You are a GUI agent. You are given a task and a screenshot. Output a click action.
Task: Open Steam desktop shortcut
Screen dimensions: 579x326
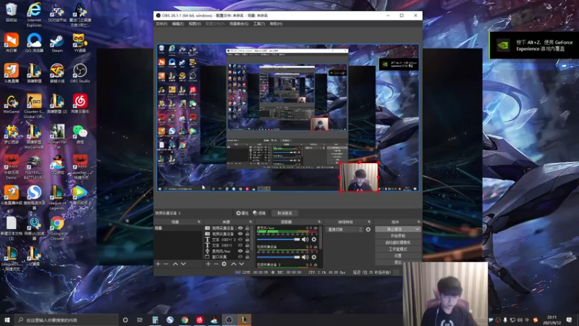click(57, 43)
